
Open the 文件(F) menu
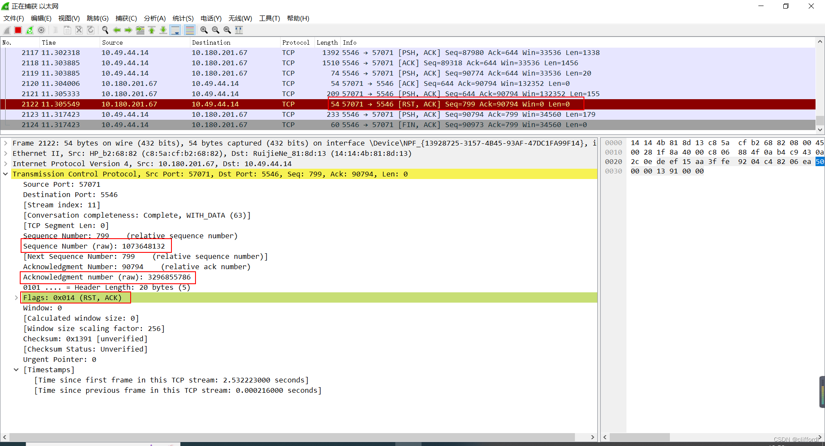click(x=14, y=18)
